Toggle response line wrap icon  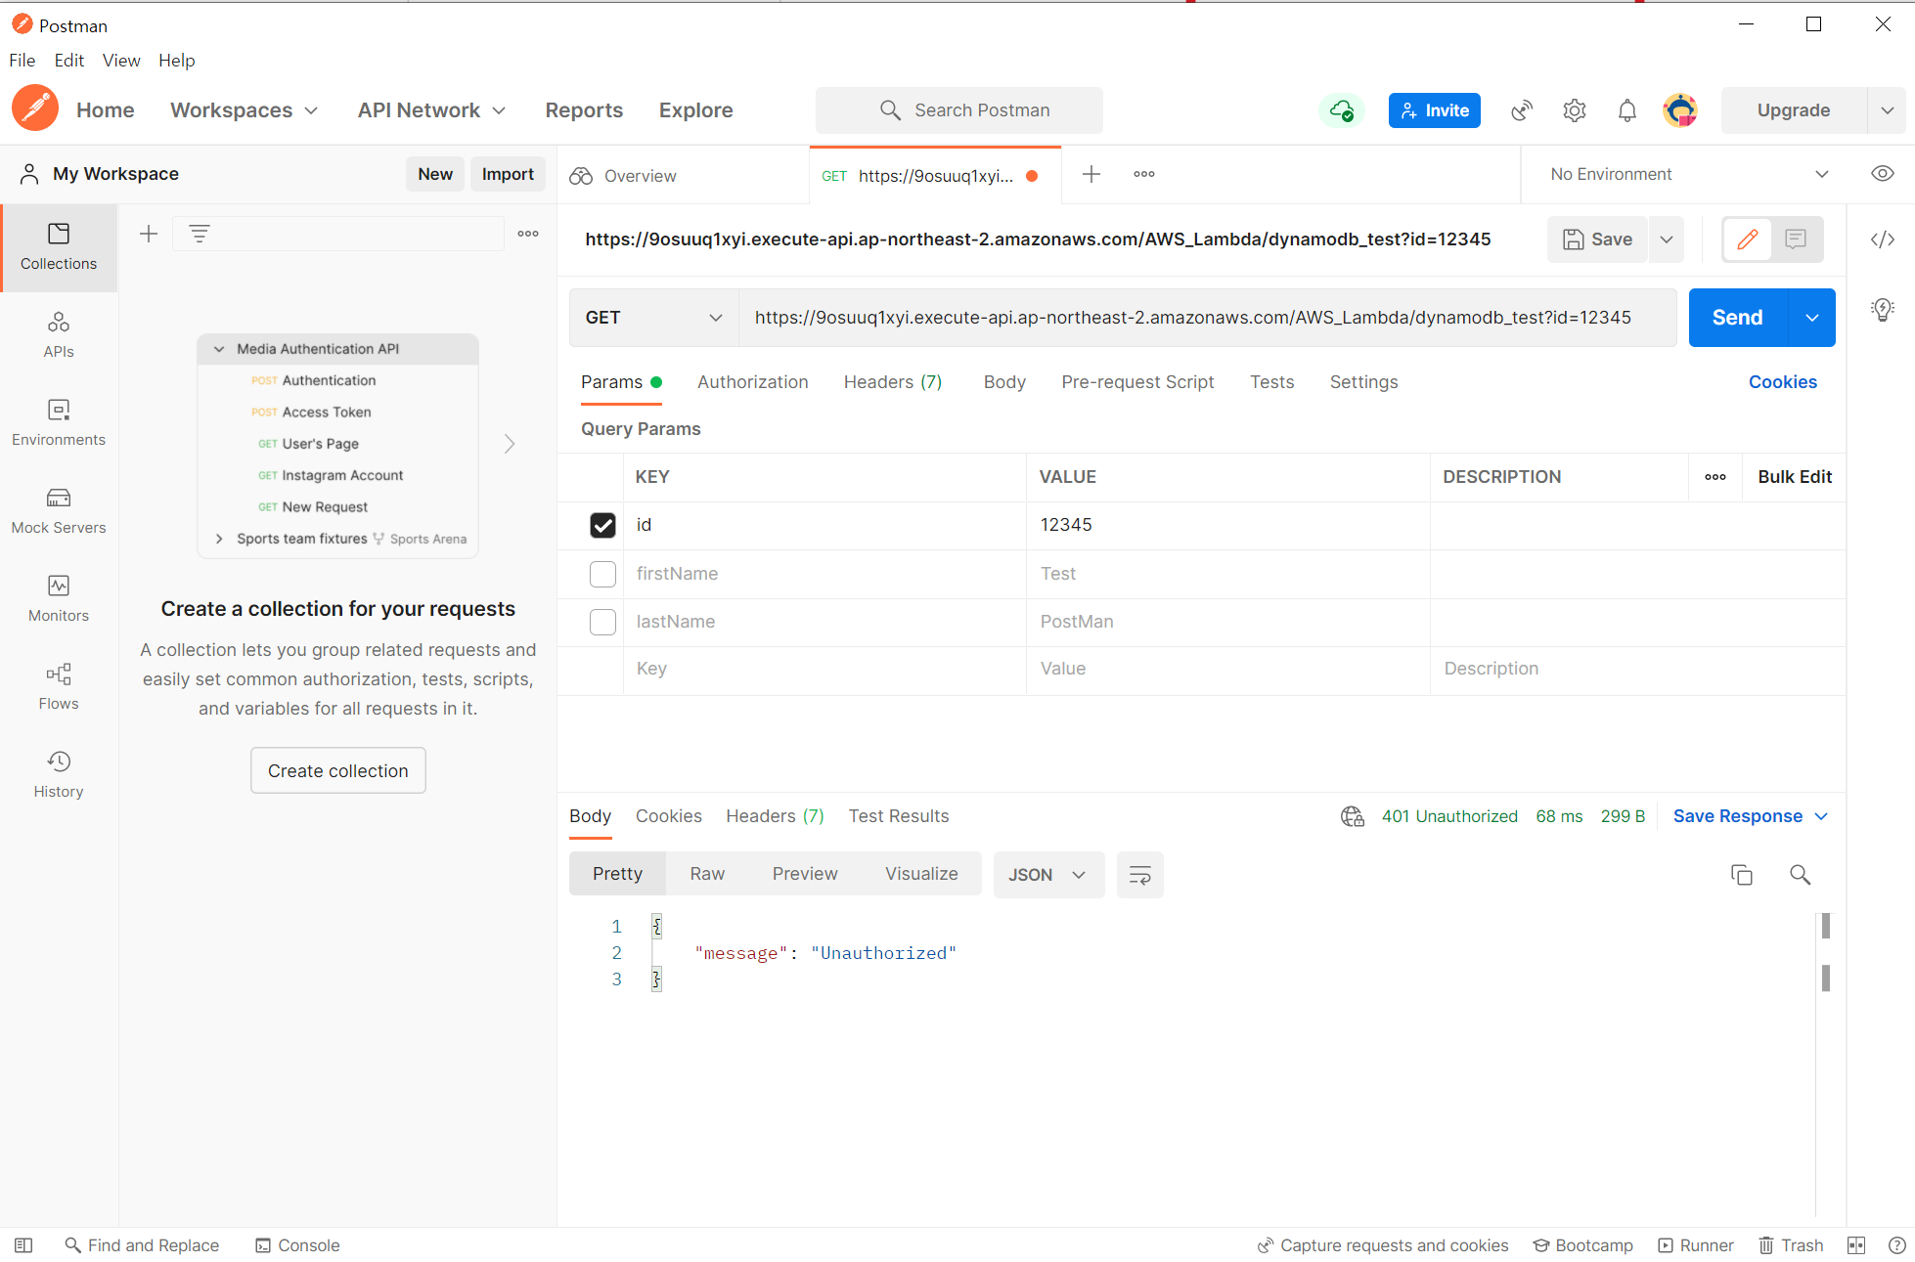(x=1140, y=875)
